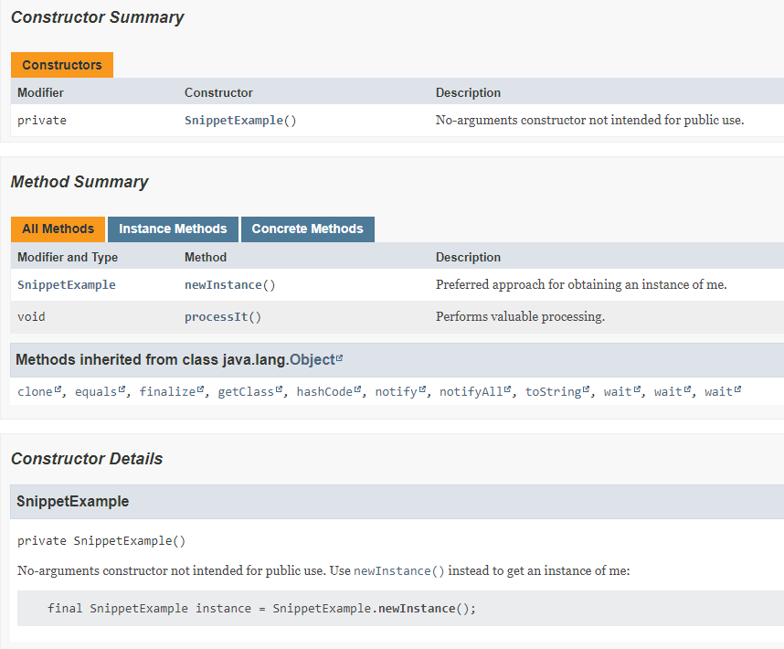Open newInstance() link in Method Summary table

[x=229, y=285]
